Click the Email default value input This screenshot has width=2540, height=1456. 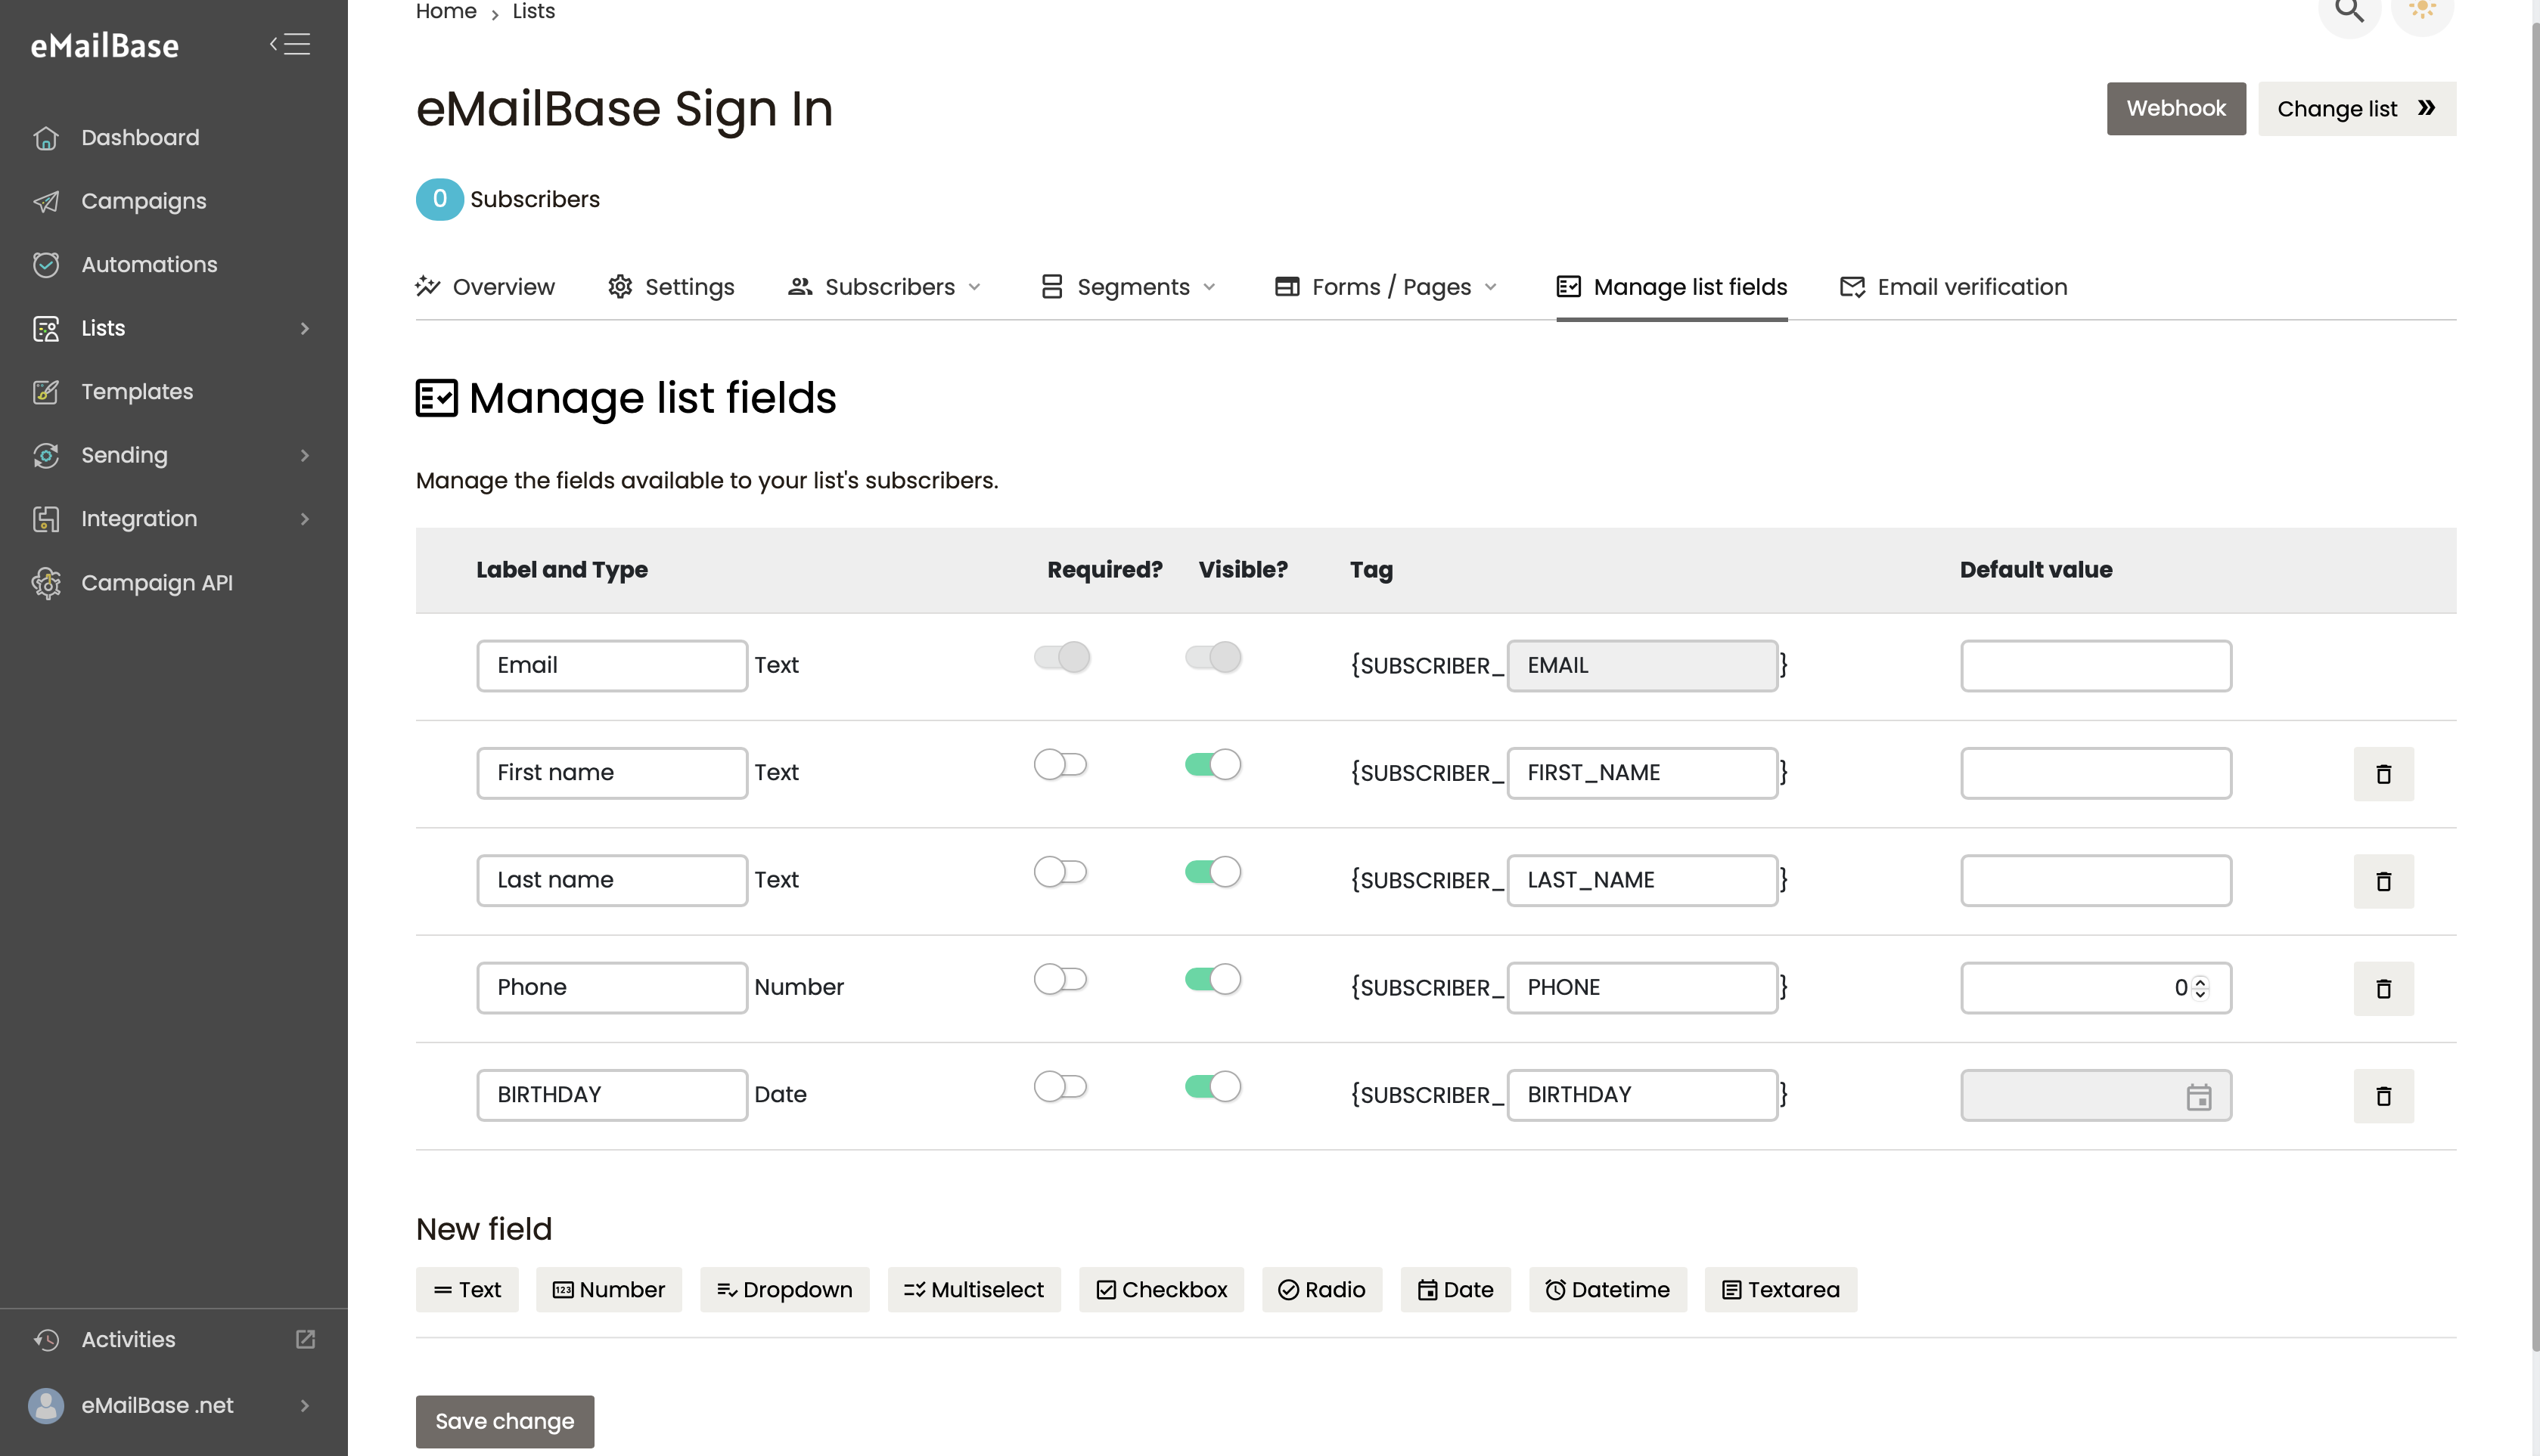2094,666
